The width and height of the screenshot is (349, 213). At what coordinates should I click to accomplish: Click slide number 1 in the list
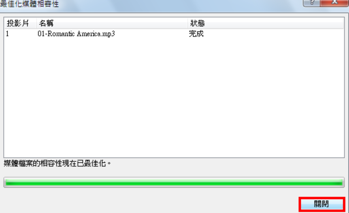click(x=8, y=34)
